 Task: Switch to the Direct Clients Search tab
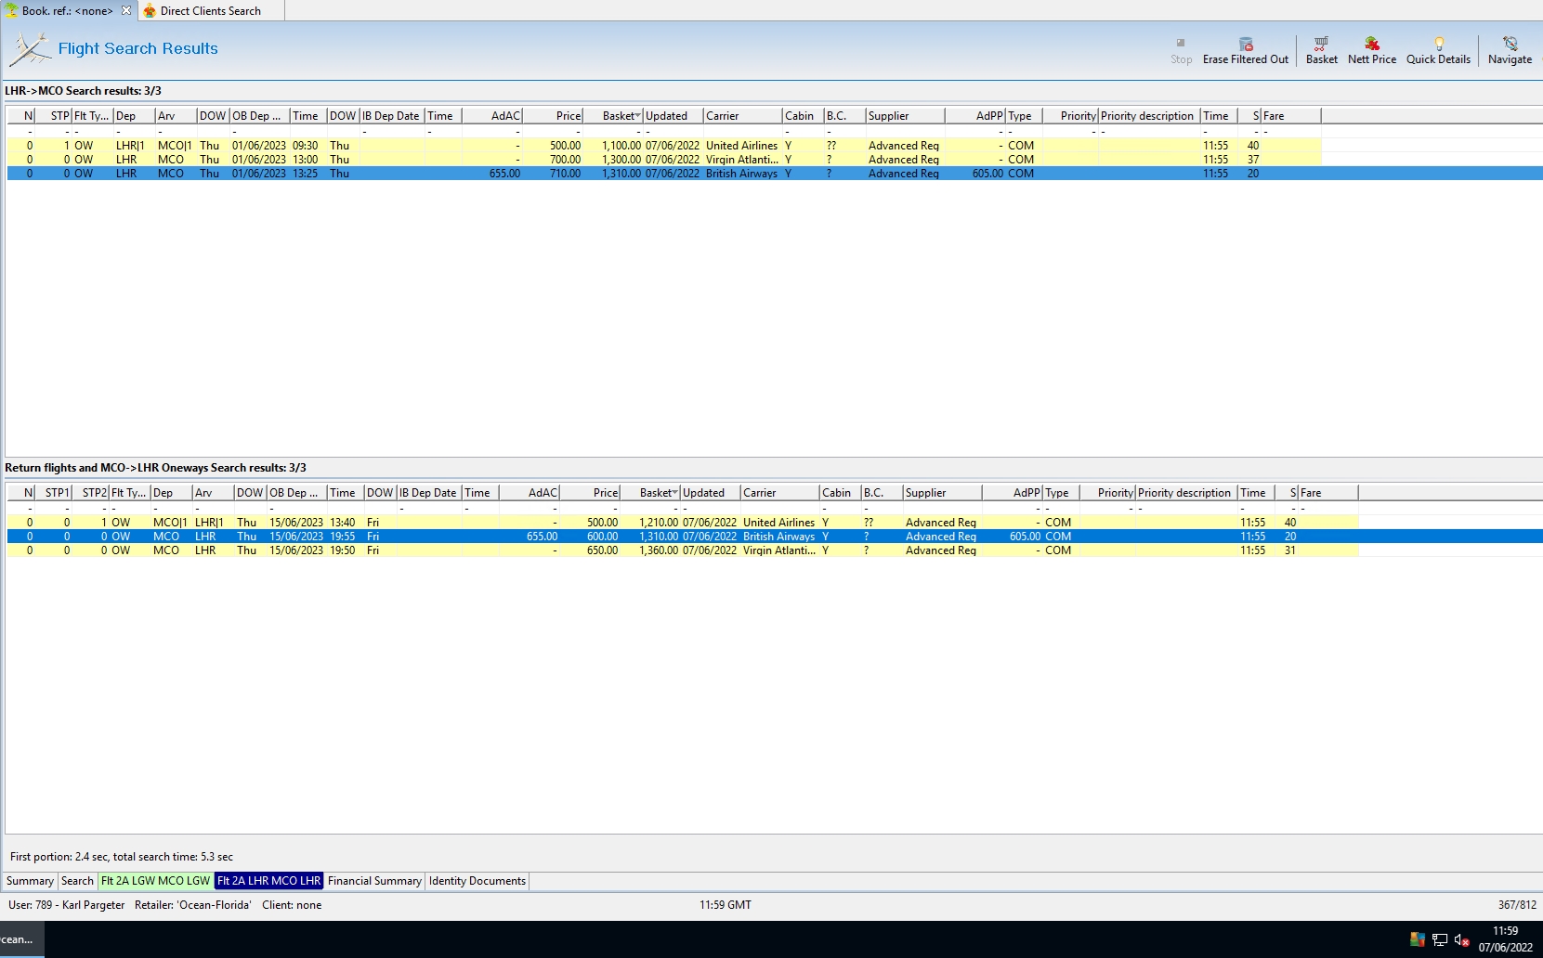[211, 11]
